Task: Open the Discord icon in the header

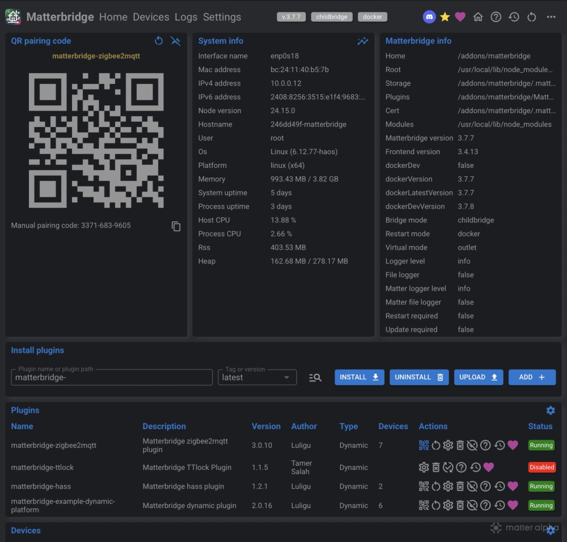Action: click(x=429, y=17)
